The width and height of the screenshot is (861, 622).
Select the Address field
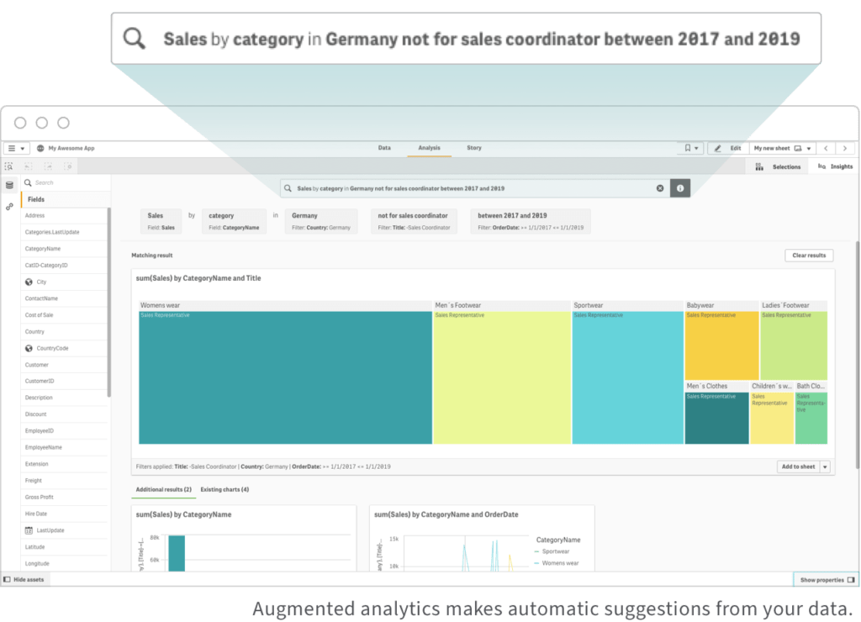point(64,216)
